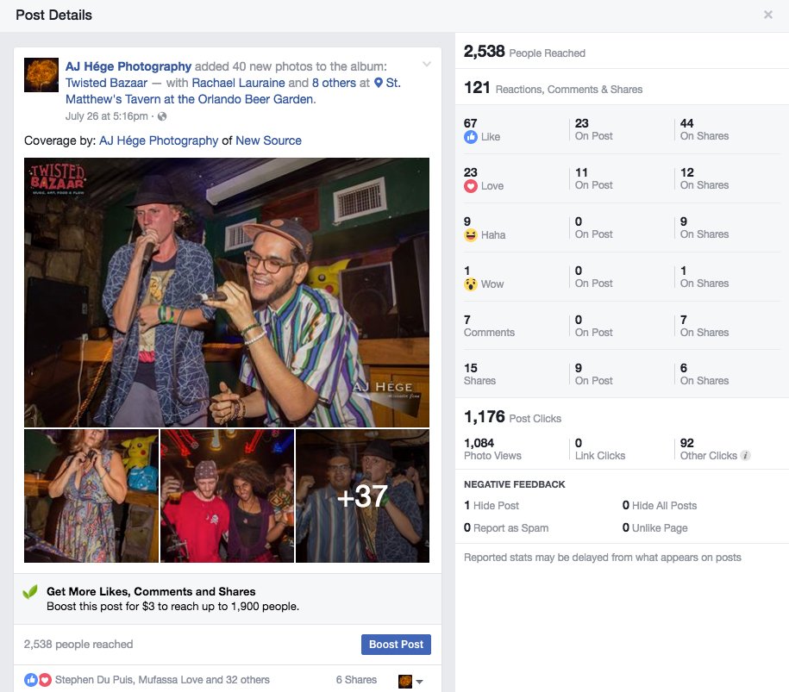Click the blue Like icon in stats
789x692 pixels.
click(x=471, y=137)
